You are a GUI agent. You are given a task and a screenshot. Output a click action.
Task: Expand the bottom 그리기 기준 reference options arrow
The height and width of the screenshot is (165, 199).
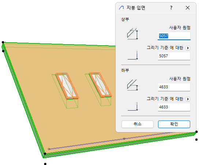(188, 99)
